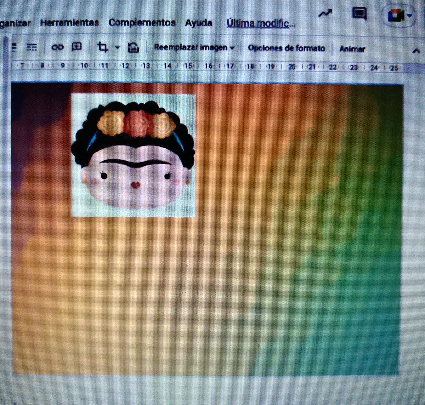Open the activity dashboard trend icon

point(326,14)
